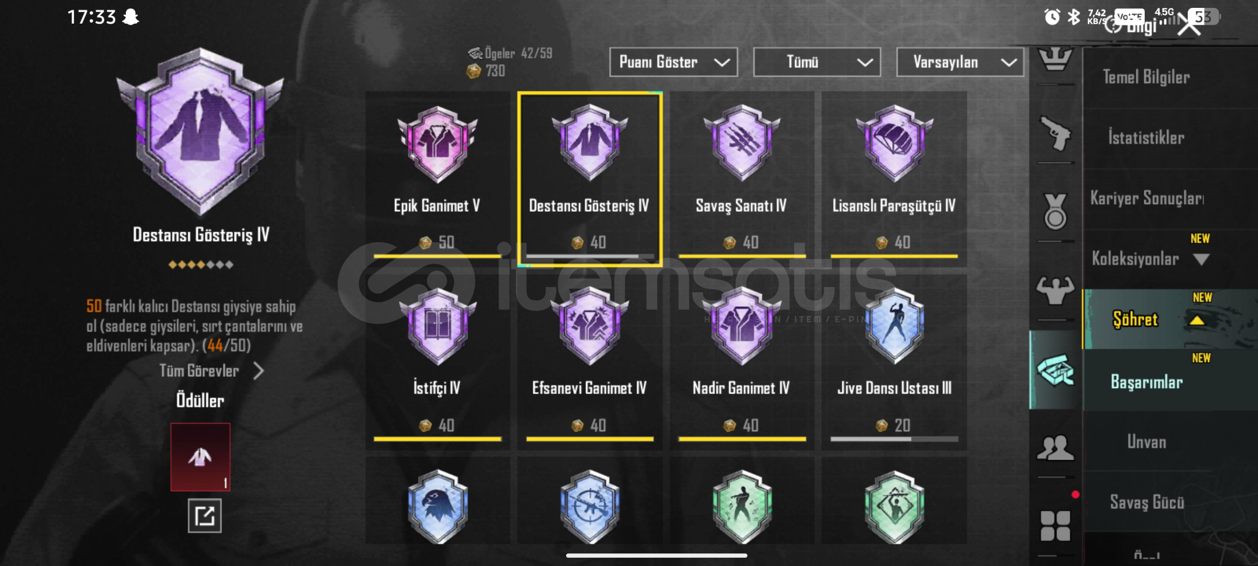This screenshot has width=1258, height=566.
Task: Select Jive Dansı Ustası III achievement
Action: coord(894,362)
